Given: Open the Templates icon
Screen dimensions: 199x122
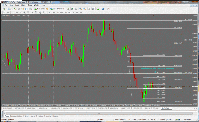Looking at the screenshot, I should pyautogui.click(x=108, y=9).
